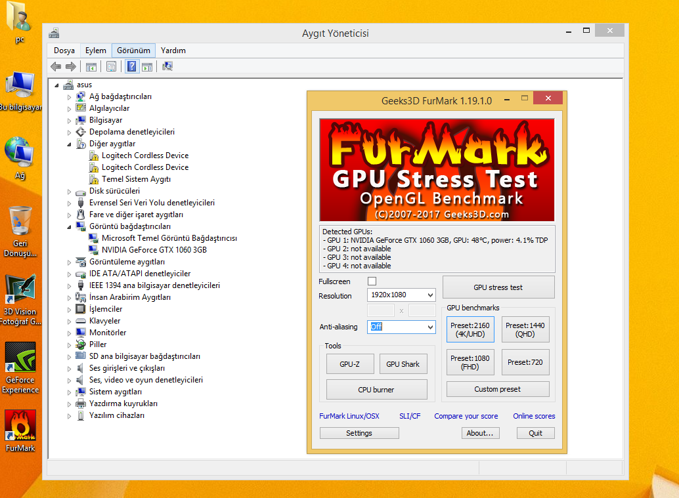Click the Klavyeler keyboard icon

pyautogui.click(x=81, y=321)
